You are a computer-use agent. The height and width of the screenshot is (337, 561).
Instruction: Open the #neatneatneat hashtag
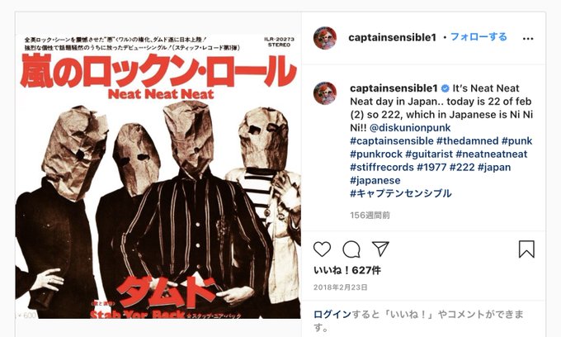492,154
